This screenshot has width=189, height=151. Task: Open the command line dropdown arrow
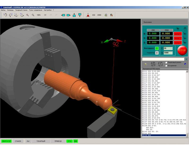[x=186, y=59]
